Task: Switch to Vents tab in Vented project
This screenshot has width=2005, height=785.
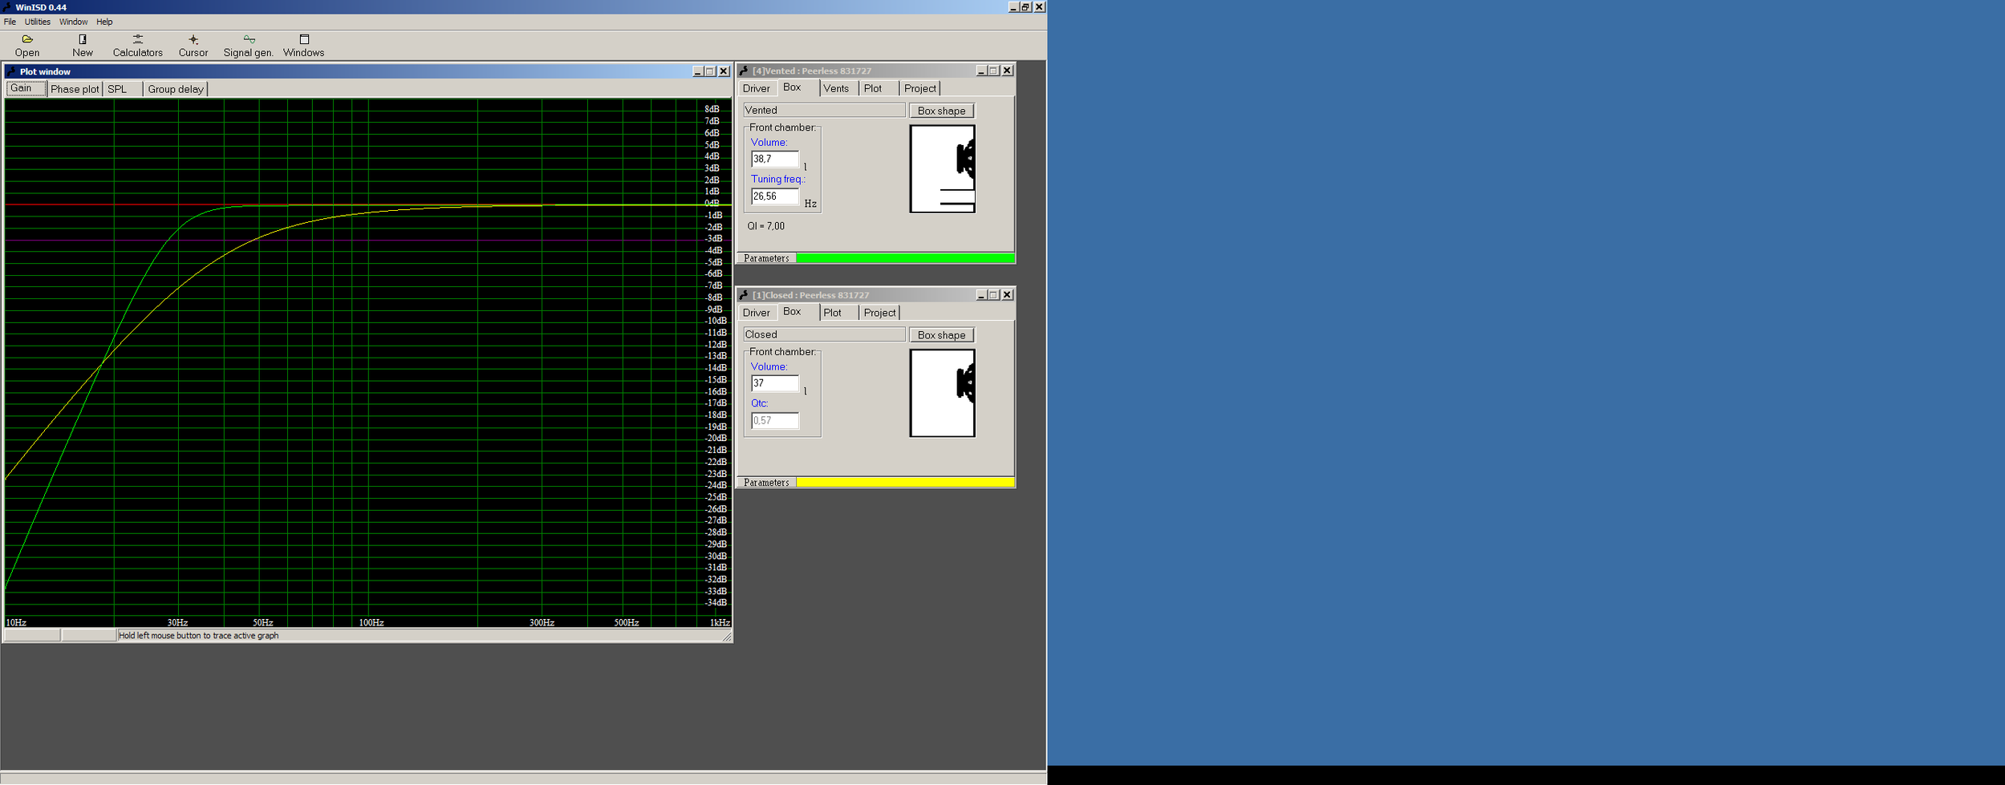Action: point(835,88)
